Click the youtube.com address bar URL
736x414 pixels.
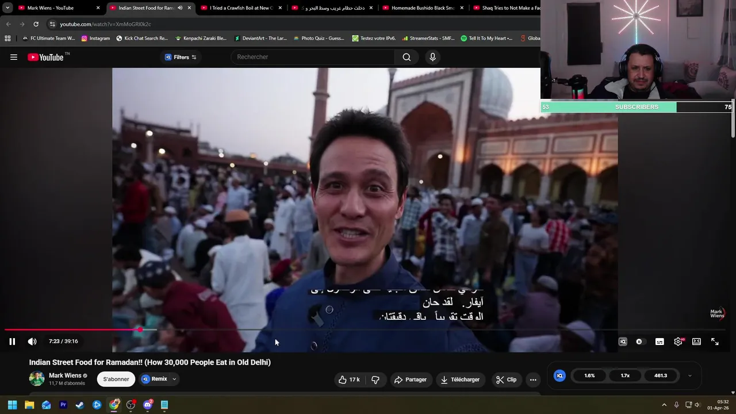click(105, 24)
